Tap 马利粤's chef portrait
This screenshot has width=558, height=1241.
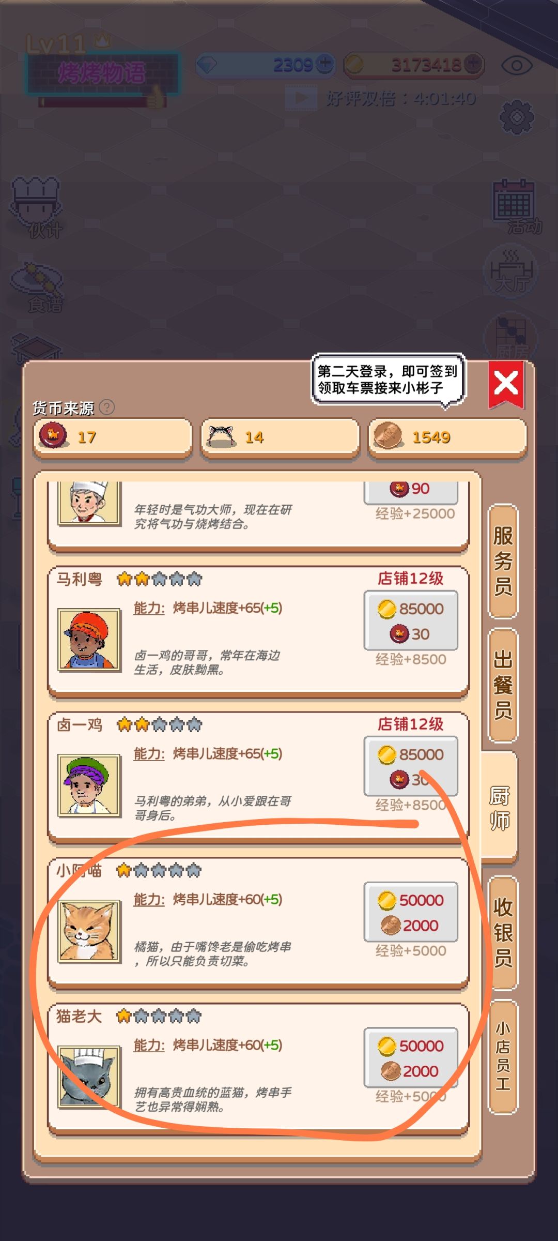(x=89, y=640)
